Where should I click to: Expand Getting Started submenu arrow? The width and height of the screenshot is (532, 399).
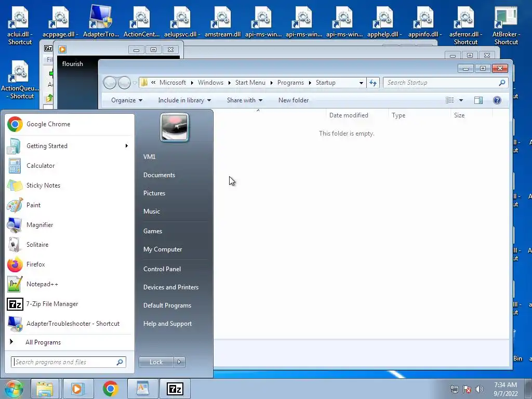point(127,146)
